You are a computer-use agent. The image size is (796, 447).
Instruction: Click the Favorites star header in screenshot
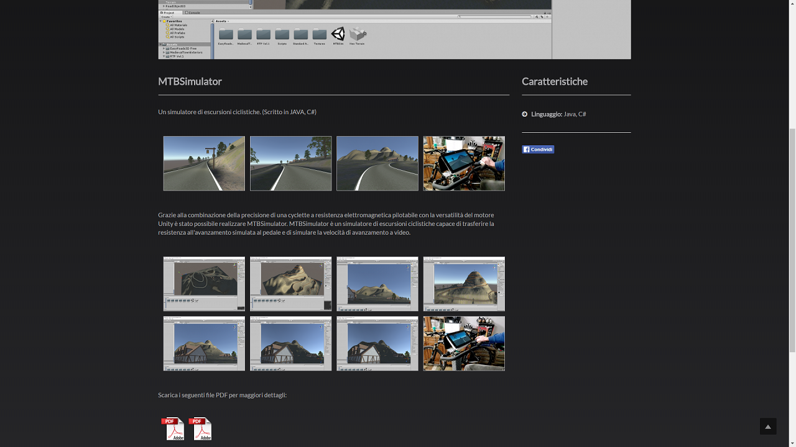point(172,21)
